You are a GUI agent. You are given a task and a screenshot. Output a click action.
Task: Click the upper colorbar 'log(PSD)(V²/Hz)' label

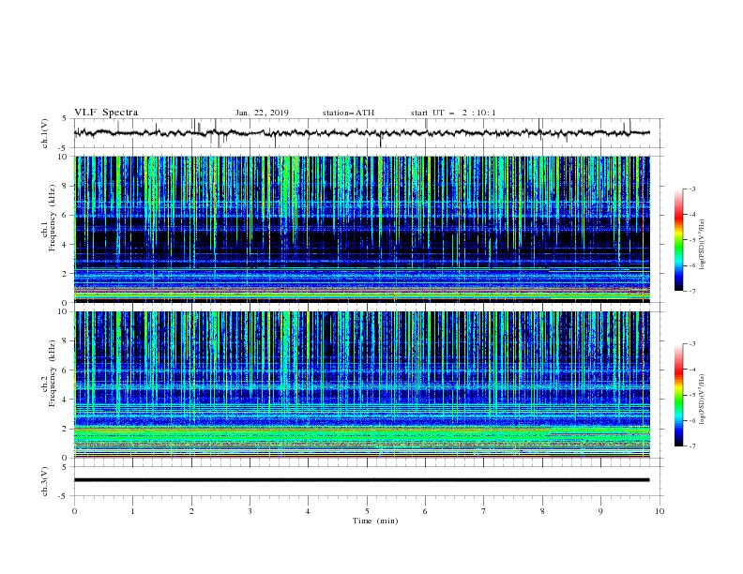702,245
